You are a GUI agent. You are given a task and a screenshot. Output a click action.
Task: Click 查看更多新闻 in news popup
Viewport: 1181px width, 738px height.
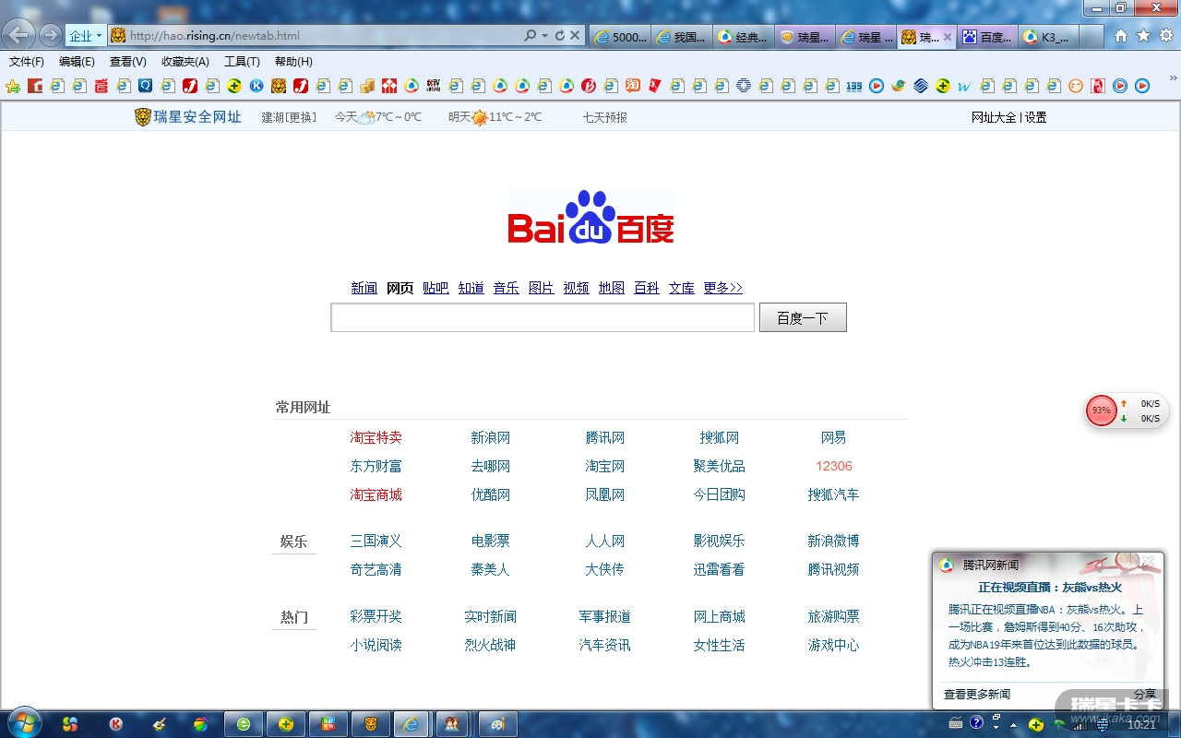click(x=976, y=694)
